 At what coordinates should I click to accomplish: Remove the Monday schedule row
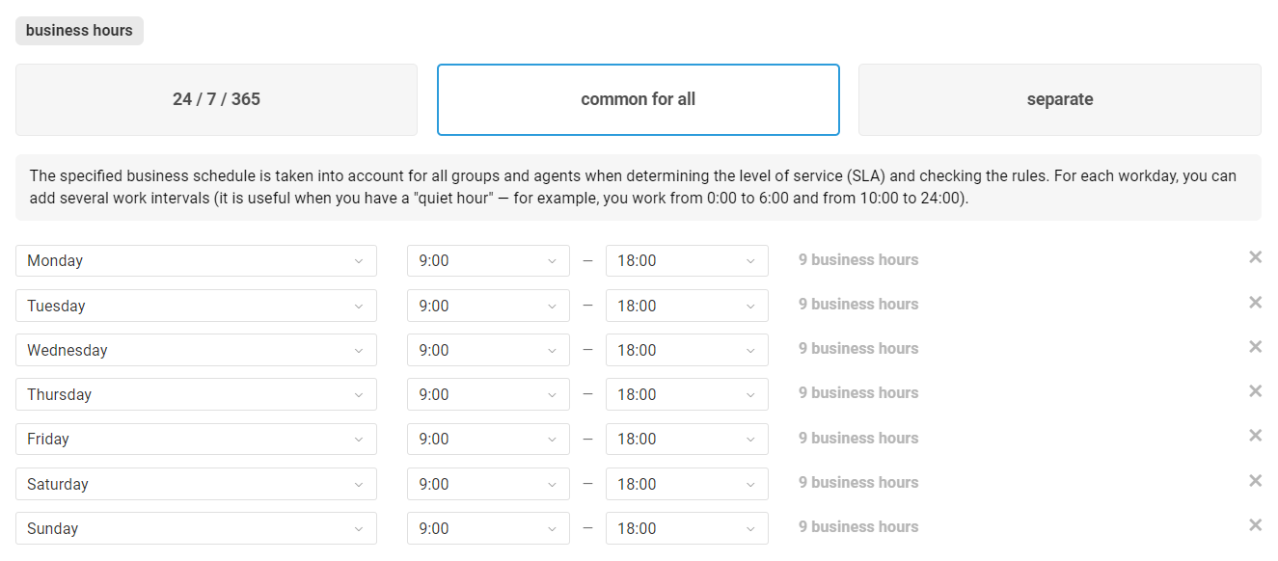(x=1255, y=257)
